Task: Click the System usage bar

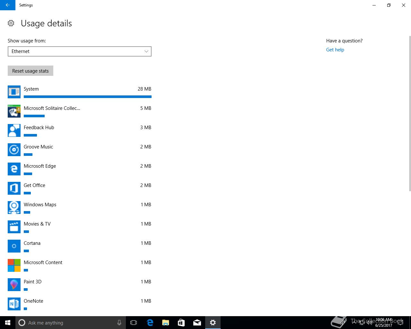Action: (88, 97)
